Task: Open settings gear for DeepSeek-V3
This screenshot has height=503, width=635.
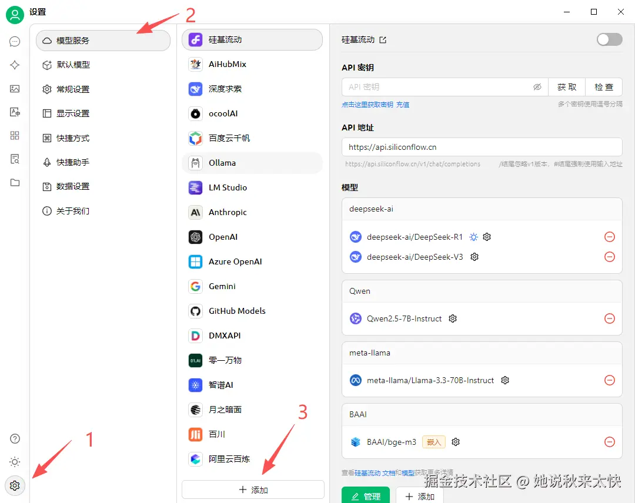Action: click(474, 257)
